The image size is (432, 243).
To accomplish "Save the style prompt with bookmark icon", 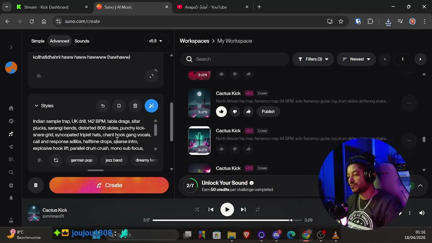I will (119, 106).
